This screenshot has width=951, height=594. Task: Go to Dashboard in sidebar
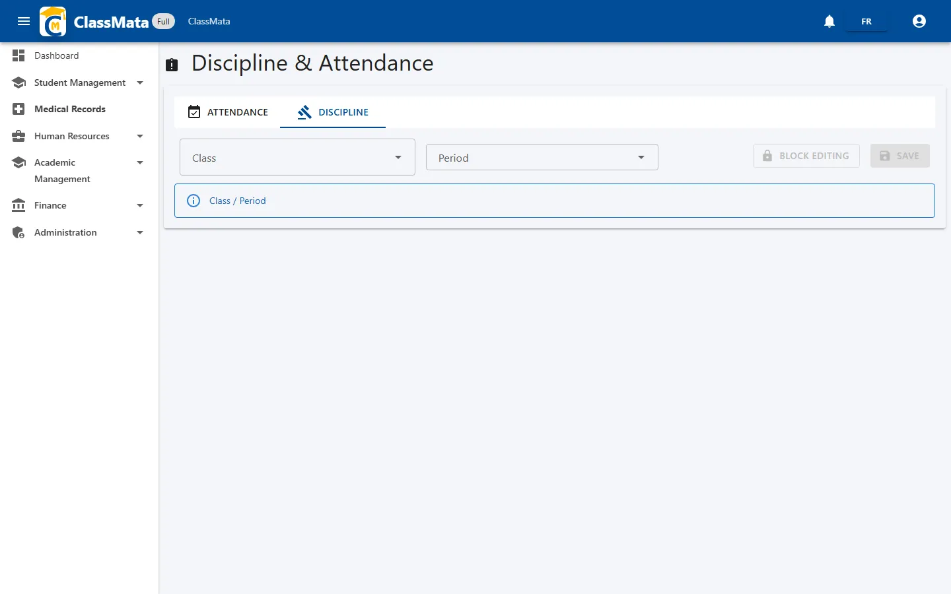(79, 55)
